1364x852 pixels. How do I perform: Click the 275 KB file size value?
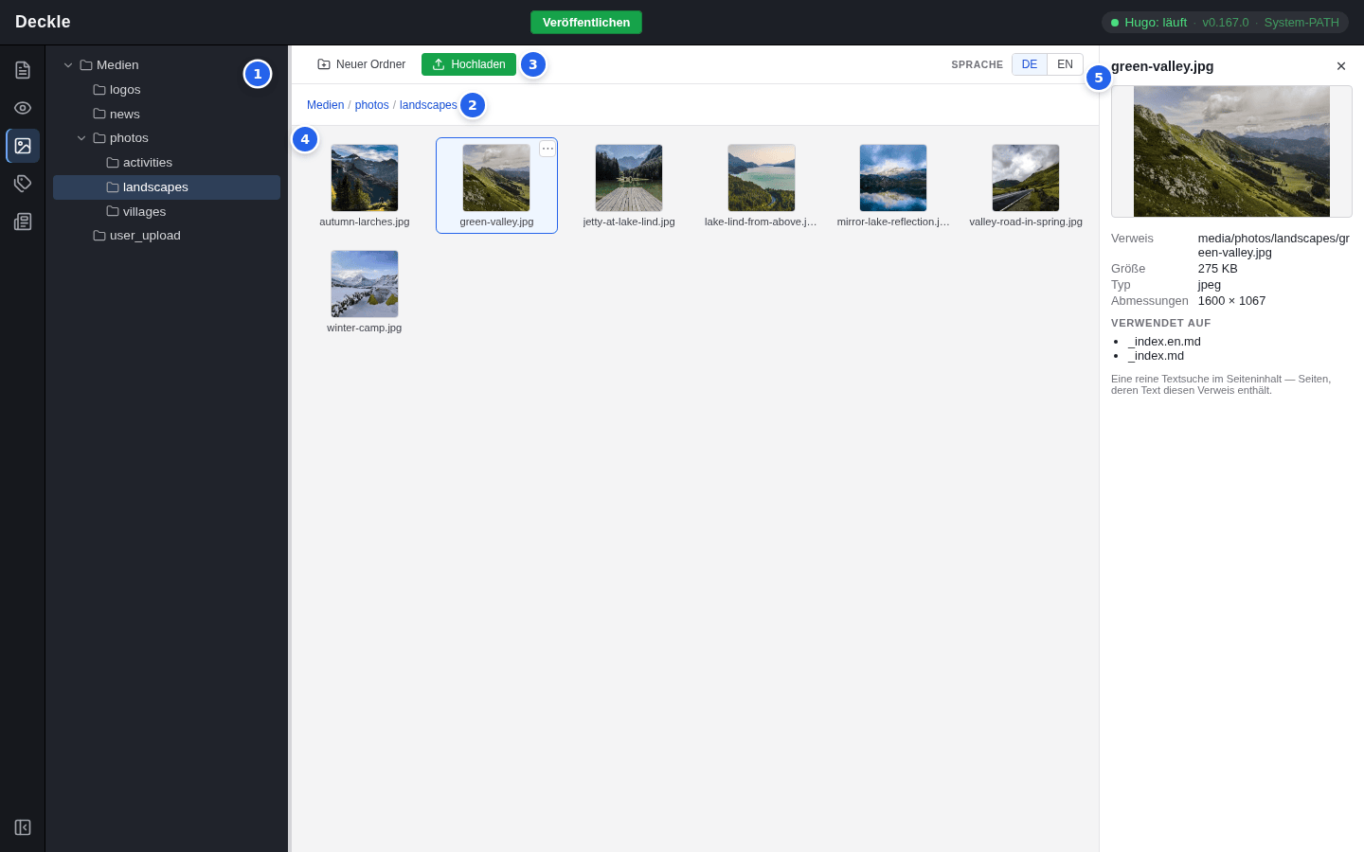click(x=1218, y=269)
